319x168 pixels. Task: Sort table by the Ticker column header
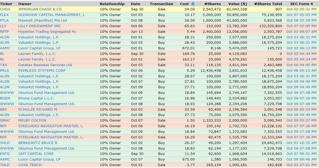point(6,4)
